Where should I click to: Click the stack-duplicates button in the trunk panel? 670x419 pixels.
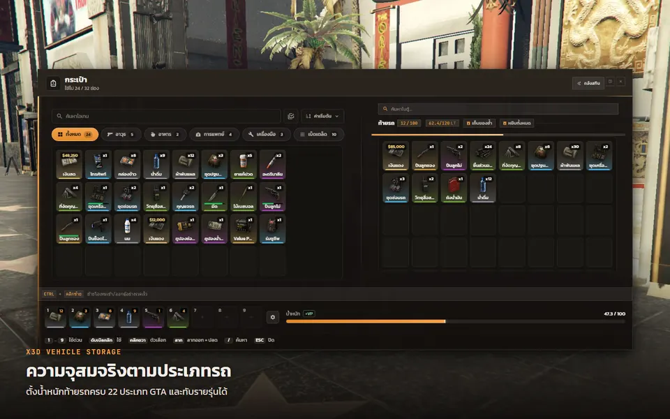point(479,123)
